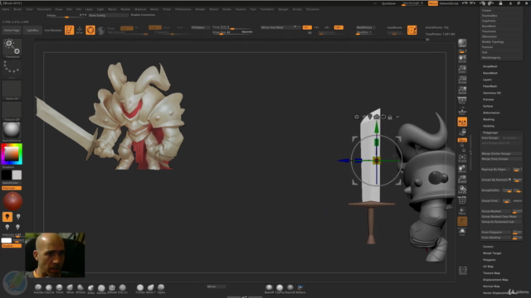The height and width of the screenshot is (298, 531).
Task: Activate the Draw mode icon
Action: [80, 30]
